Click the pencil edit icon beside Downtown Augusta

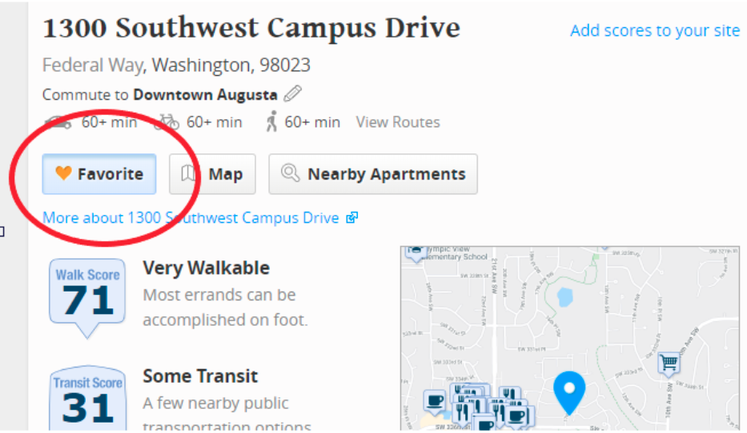[x=292, y=93]
